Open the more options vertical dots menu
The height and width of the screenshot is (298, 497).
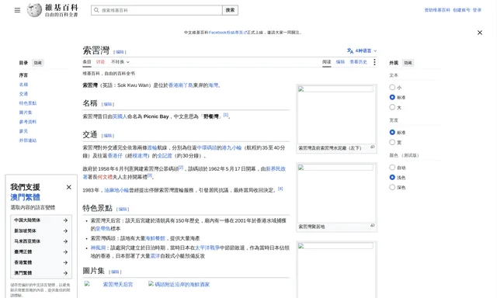(x=374, y=62)
